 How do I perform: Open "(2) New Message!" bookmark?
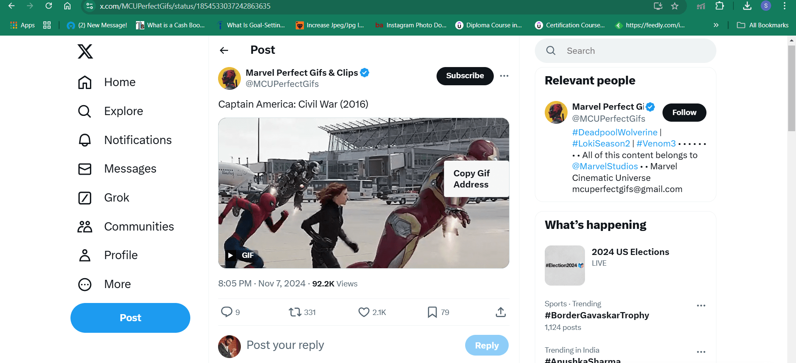pos(97,25)
